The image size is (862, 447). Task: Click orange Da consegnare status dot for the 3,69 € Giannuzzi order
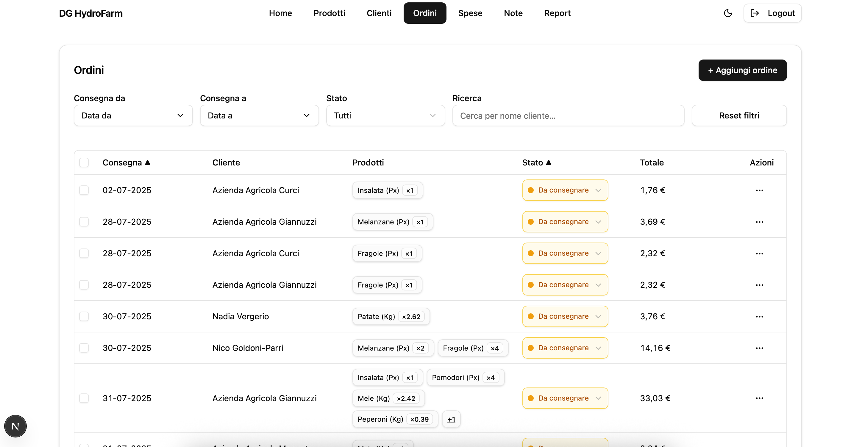point(531,222)
